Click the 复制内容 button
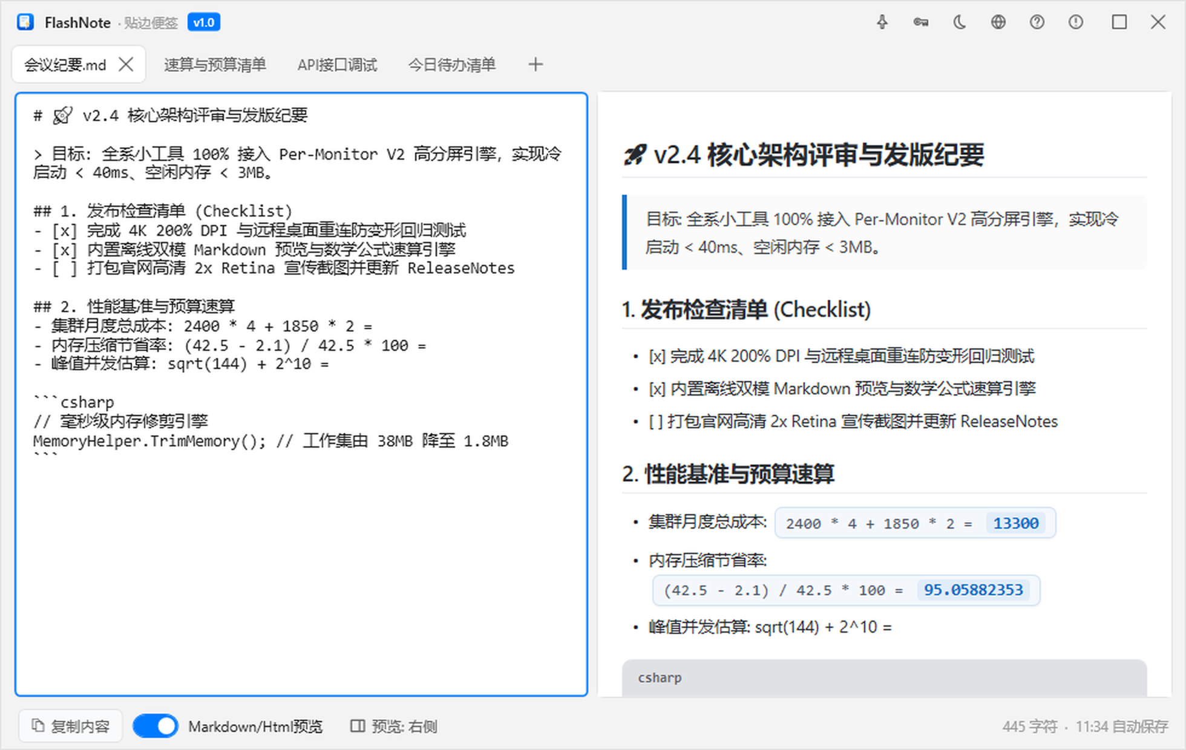Screen dimensions: 1186x750 [71, 726]
